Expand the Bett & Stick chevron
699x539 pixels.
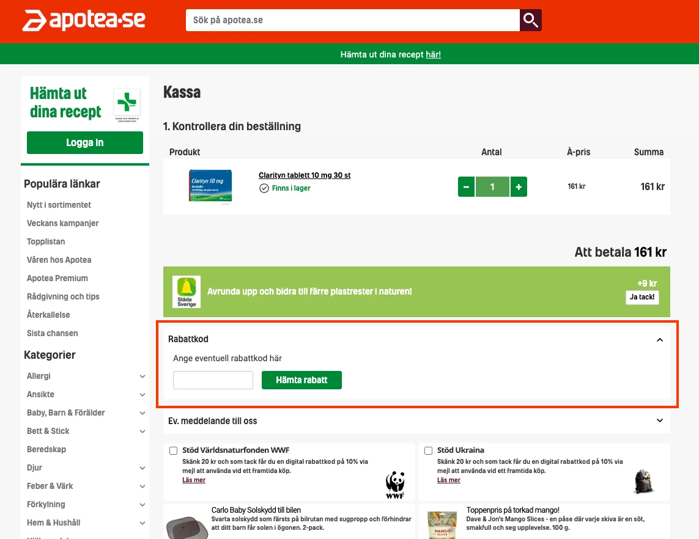[142, 431]
